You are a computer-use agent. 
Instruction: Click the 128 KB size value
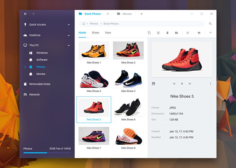click(x=173, y=119)
